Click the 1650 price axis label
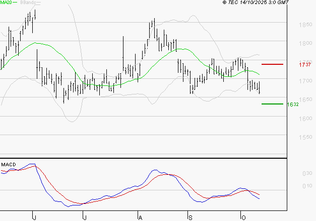Image resolution: width=316 pixels, height=221 pixels. 305,99
